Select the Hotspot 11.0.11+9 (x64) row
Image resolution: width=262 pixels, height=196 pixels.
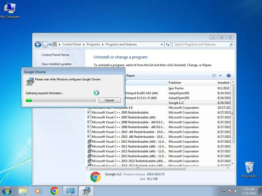(x=178, y=98)
